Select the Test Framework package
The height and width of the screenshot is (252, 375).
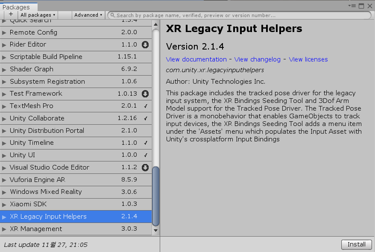76,94
